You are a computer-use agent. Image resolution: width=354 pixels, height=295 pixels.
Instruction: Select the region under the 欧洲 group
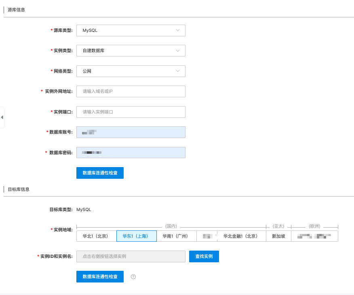314,236
